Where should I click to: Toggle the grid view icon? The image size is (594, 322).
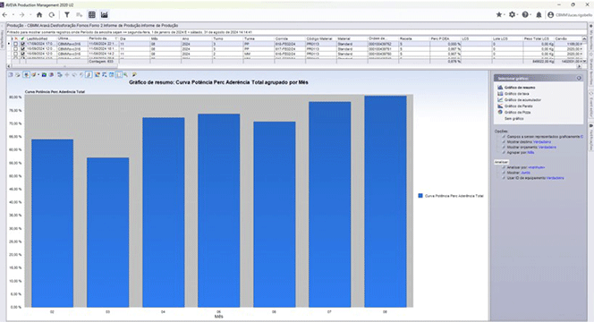click(91, 15)
